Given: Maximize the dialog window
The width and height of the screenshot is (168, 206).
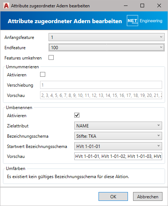Looking at the screenshot, I should 142,6.
